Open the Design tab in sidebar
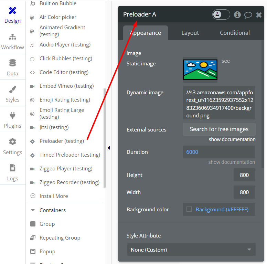Image resolution: width=267 pixels, height=264 pixels. (12, 15)
